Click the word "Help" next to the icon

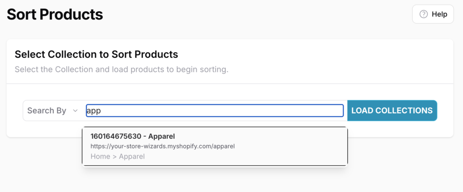tap(439, 14)
